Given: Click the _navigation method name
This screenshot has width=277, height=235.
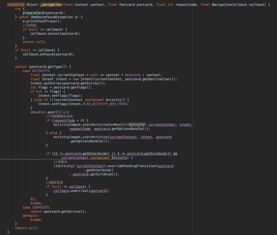Looking at the screenshot, I should click(x=51, y=5).
